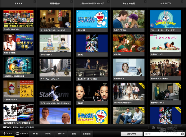186x137 pixels.
Task: Open カンナさん大成功です! movie card
Action: click(x=129, y=94)
